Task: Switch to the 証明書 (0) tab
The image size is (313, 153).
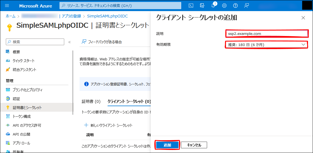Action: pyautogui.click(x=91, y=101)
